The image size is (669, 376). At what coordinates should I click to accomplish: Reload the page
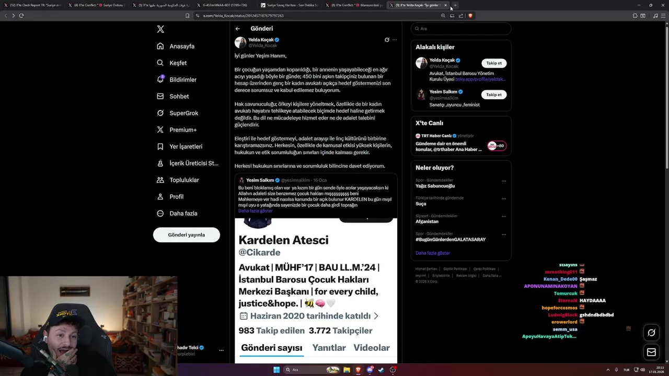coord(21,16)
